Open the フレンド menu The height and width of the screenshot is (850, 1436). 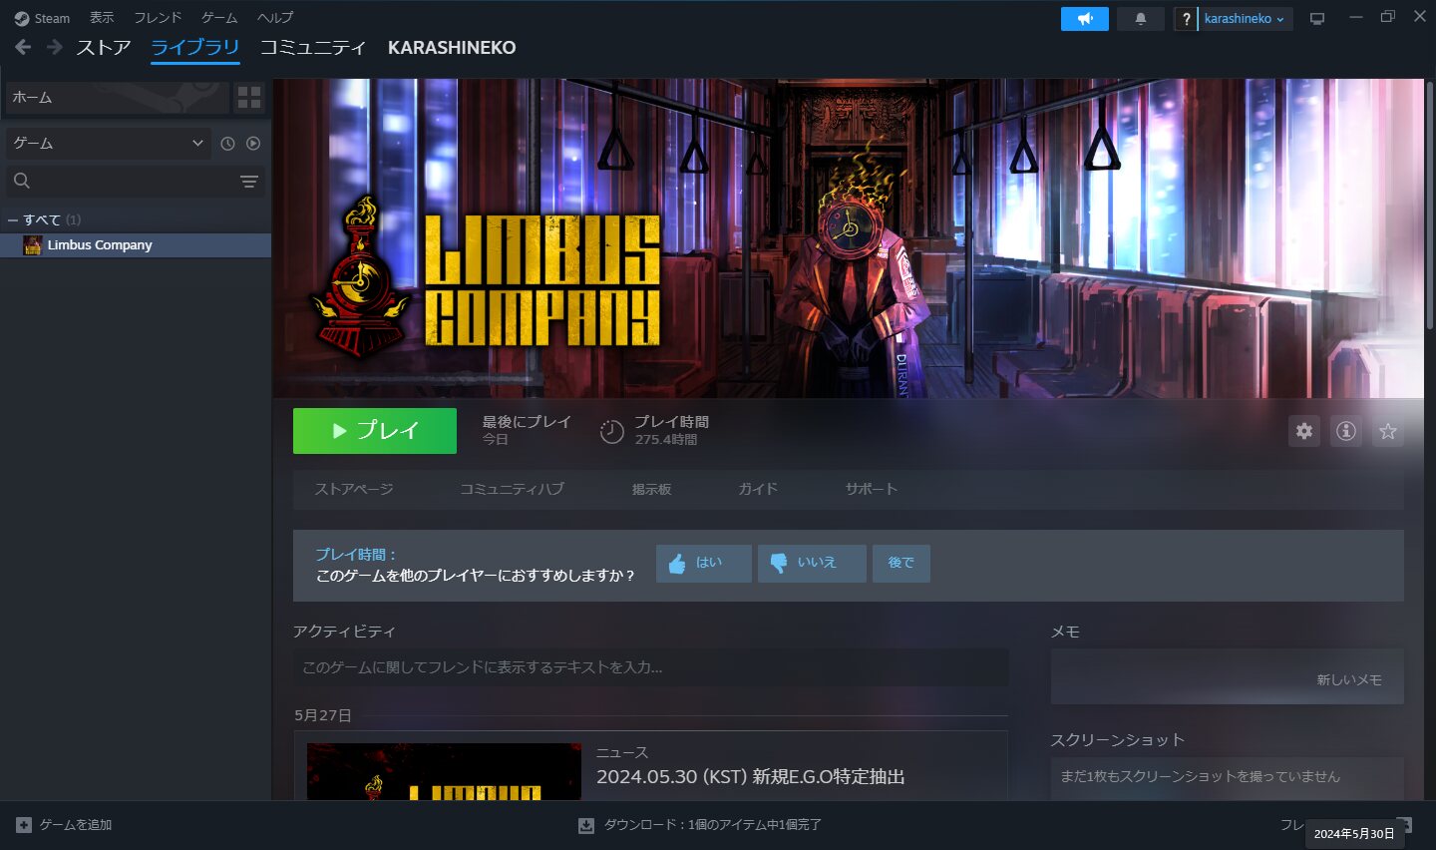(158, 18)
